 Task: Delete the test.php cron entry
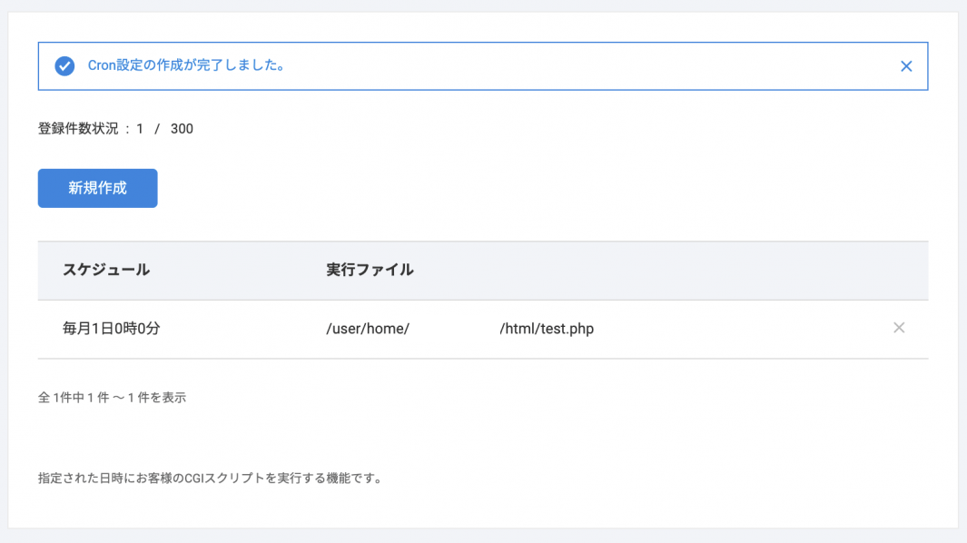(x=899, y=328)
